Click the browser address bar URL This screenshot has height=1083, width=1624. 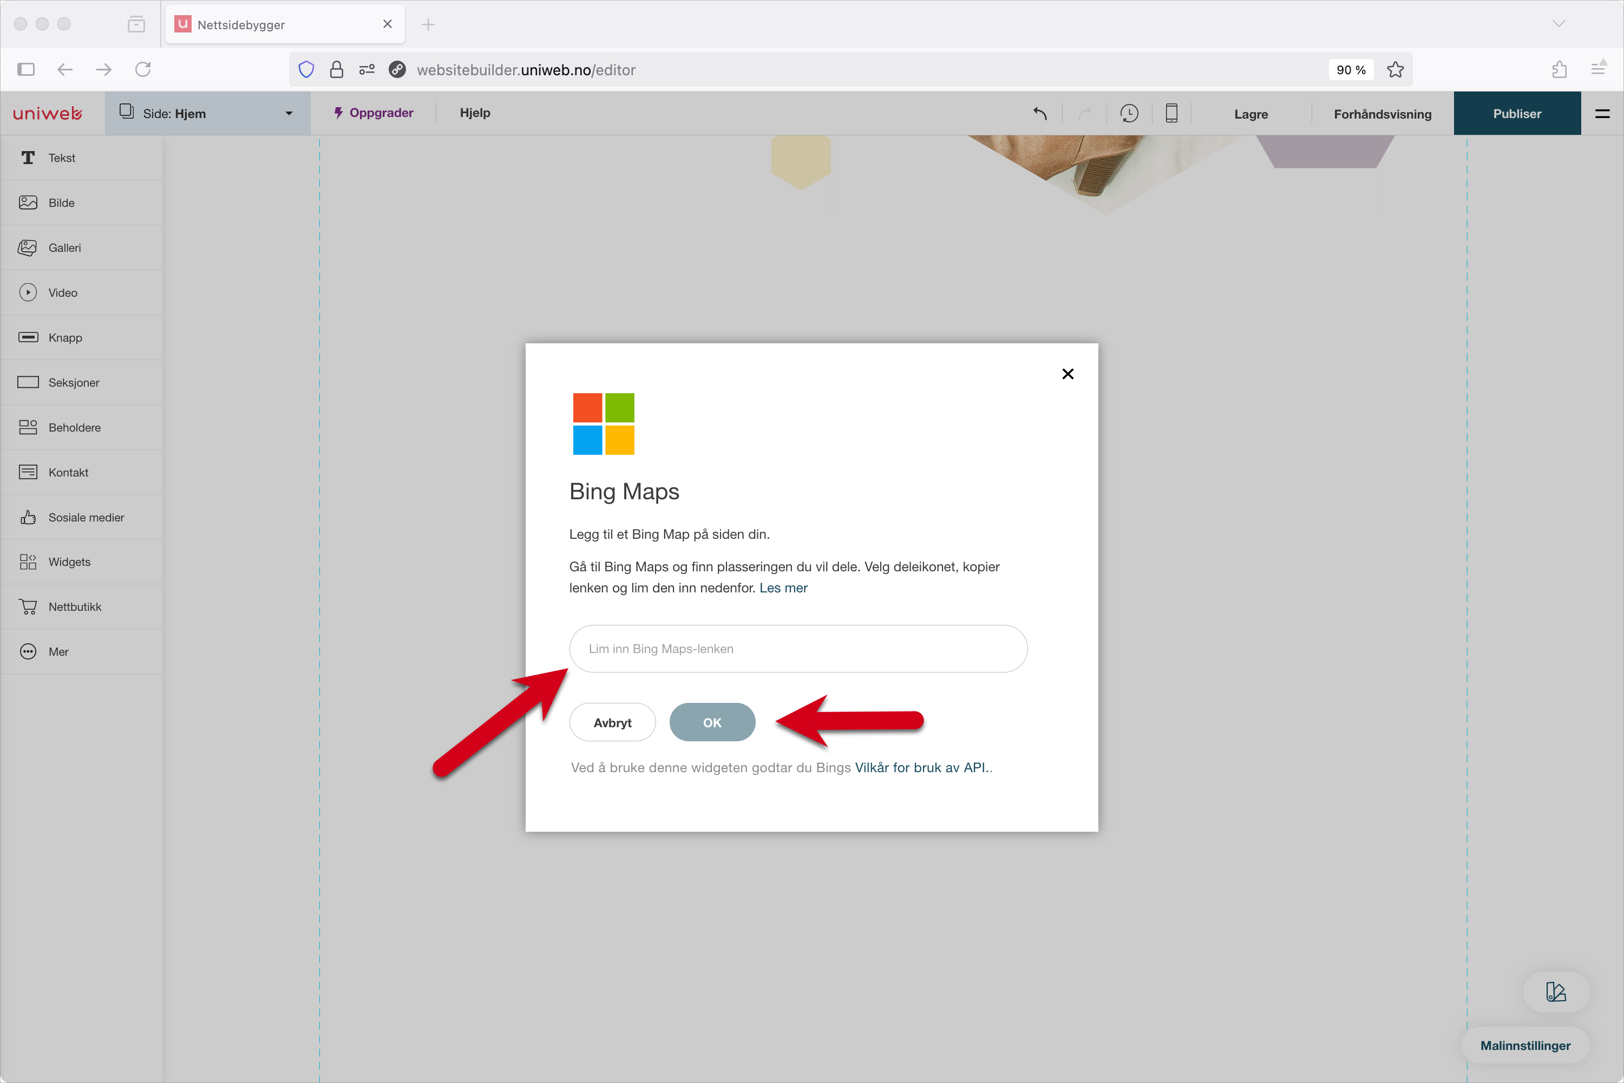tap(526, 70)
